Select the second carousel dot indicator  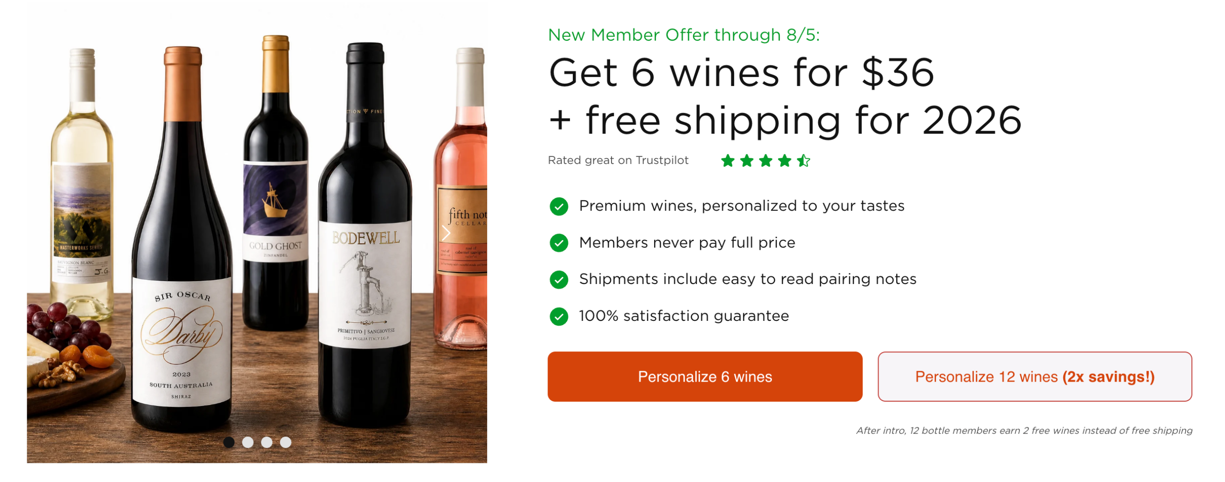pos(248,442)
